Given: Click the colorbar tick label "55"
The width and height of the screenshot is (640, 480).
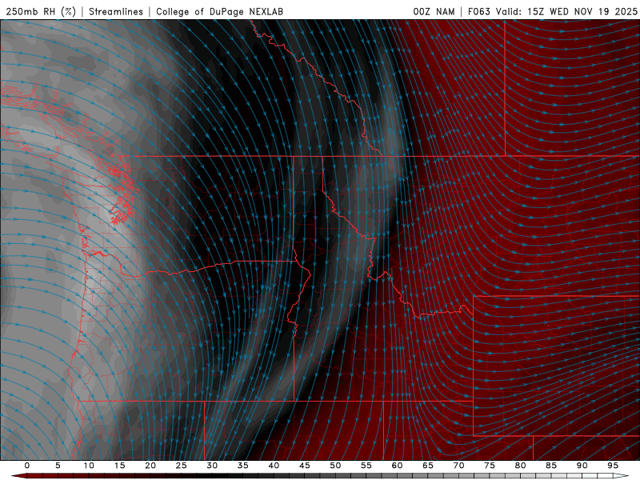Looking at the screenshot, I should (366, 466).
